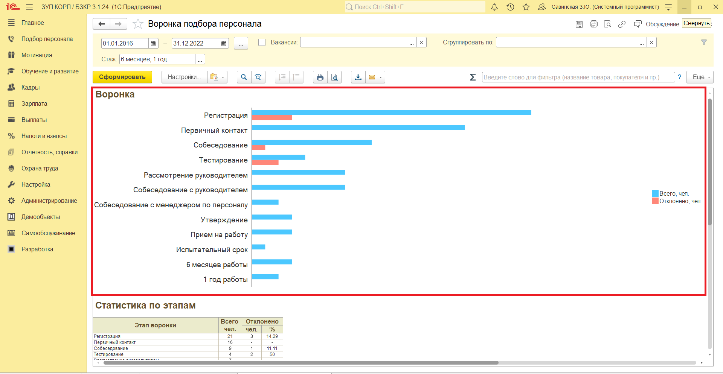Open notifications bell in title bar

[494, 7]
